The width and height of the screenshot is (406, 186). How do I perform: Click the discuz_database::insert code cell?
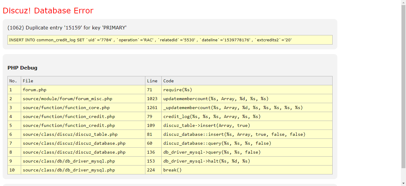247,134
